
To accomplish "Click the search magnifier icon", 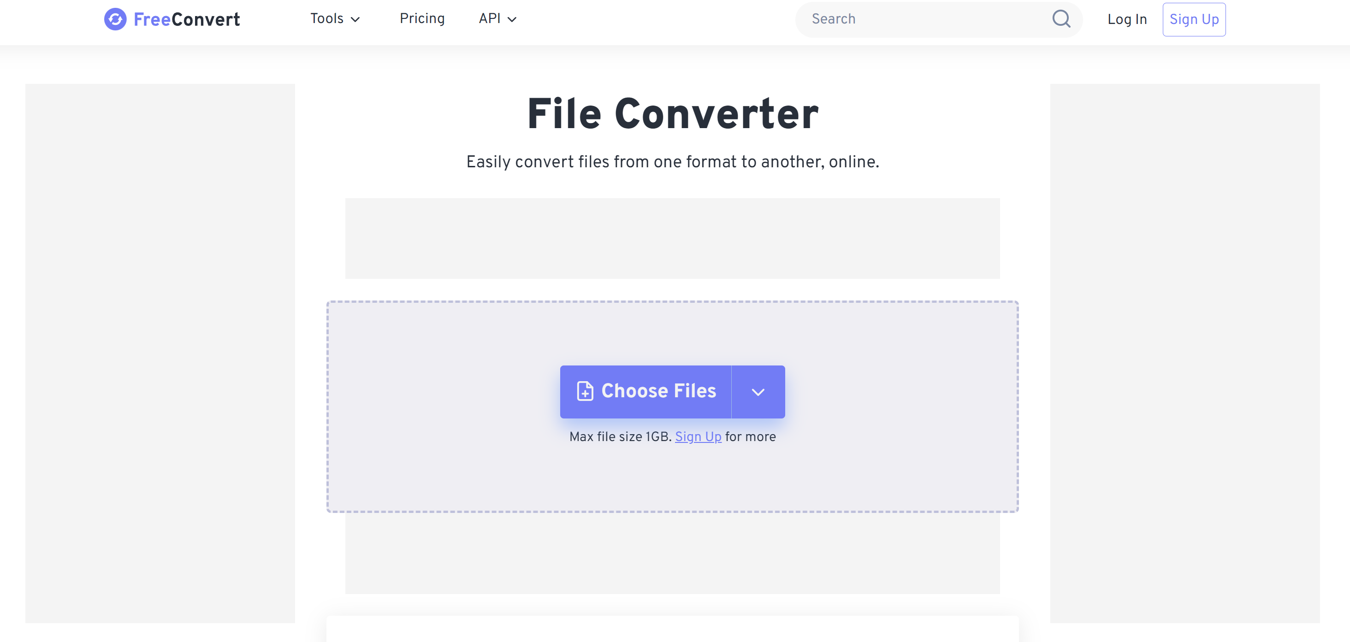I will [1061, 19].
